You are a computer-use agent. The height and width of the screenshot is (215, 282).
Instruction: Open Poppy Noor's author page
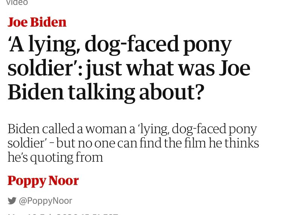coord(43,181)
